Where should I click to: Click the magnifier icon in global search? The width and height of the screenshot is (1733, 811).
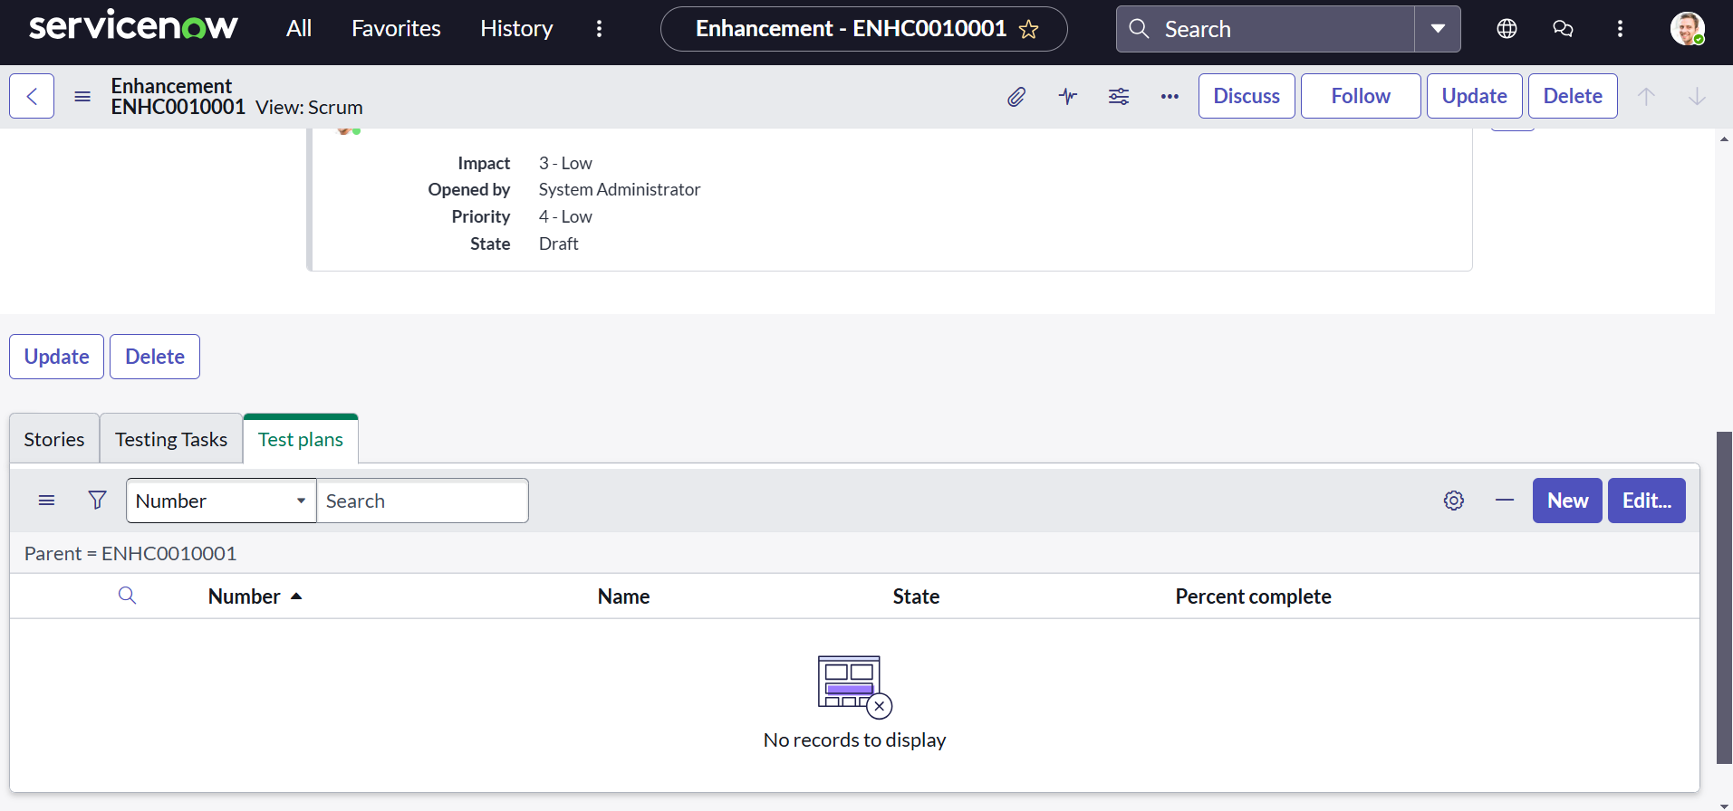(1139, 29)
